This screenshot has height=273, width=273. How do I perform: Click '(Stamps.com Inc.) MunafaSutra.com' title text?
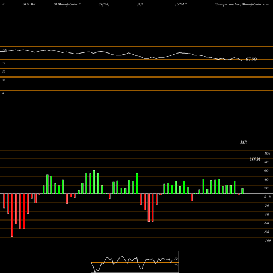[x=242, y=4]
